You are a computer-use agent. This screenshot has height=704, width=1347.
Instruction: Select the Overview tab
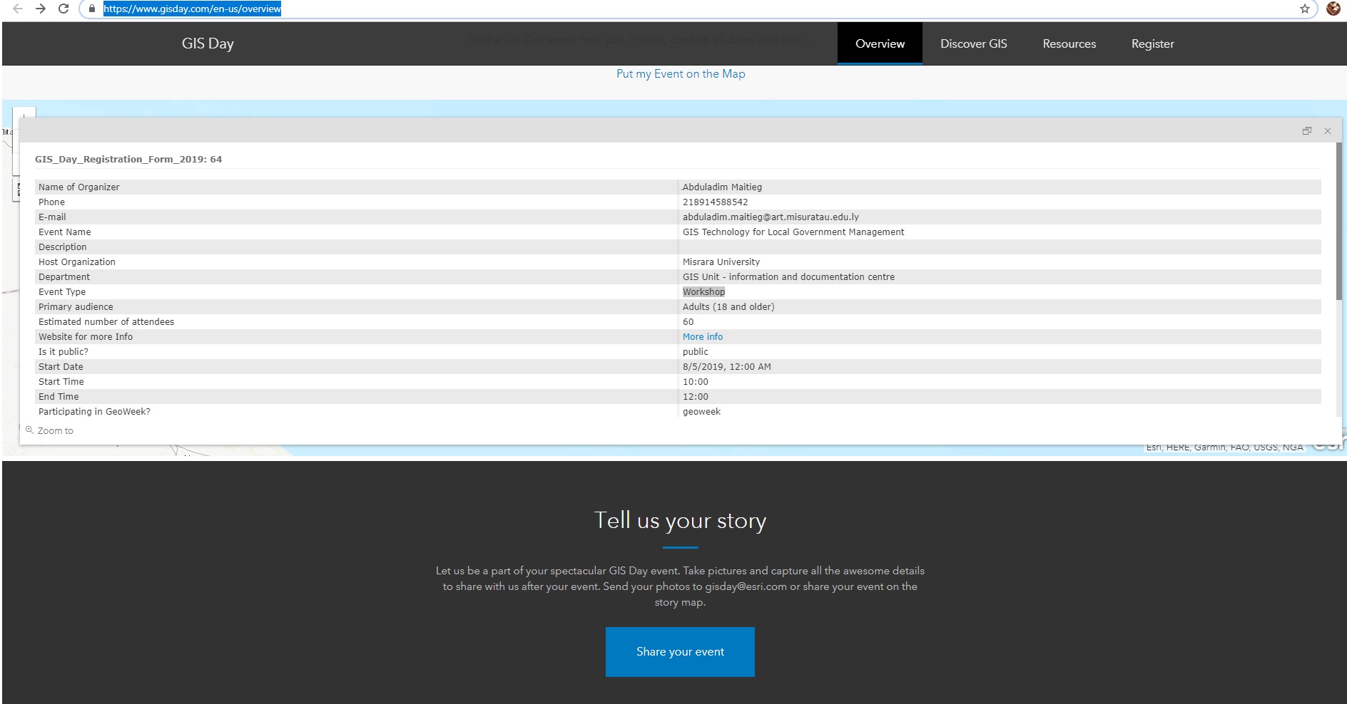pyautogui.click(x=880, y=43)
